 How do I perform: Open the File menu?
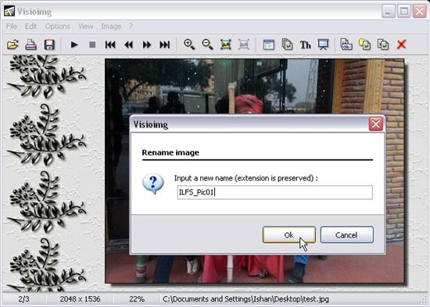[x=12, y=27]
